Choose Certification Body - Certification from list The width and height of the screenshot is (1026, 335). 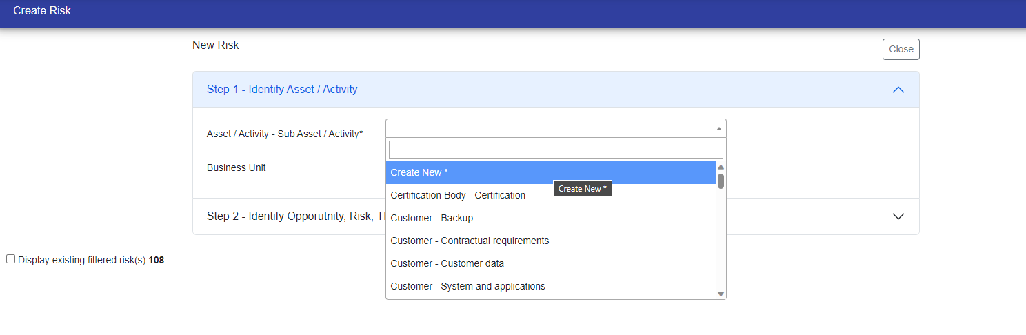[x=458, y=196]
